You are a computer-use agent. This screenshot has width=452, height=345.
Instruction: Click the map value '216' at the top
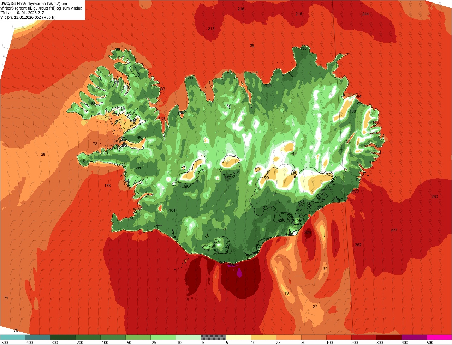(241, 9)
